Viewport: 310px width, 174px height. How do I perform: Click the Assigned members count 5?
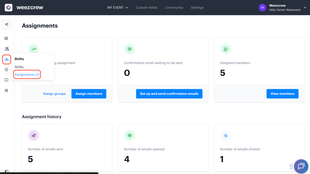[x=223, y=73]
